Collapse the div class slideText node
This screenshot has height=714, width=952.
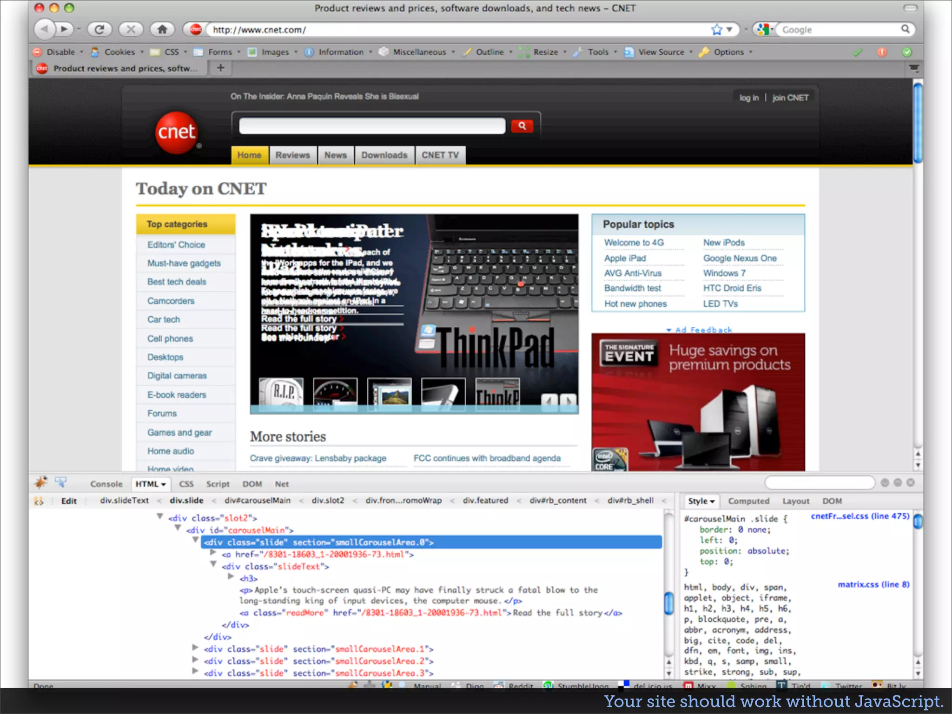(x=213, y=564)
